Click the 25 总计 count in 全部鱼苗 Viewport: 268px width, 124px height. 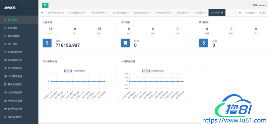coord(51,29)
